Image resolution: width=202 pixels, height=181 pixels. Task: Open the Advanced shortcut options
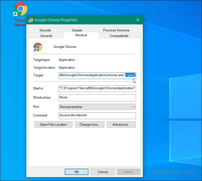pos(121,124)
